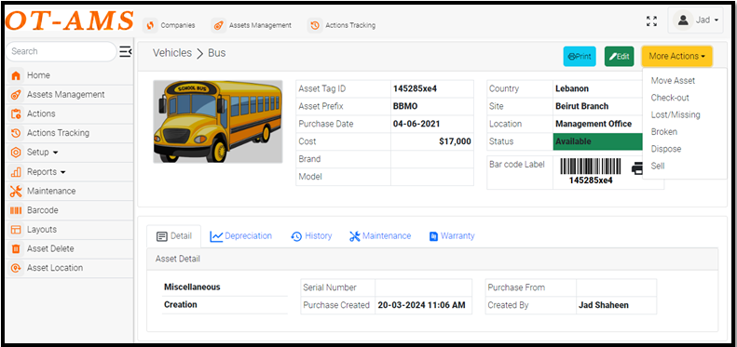The image size is (737, 347).
Task: Click the Home icon in sidebar
Action: click(x=16, y=75)
